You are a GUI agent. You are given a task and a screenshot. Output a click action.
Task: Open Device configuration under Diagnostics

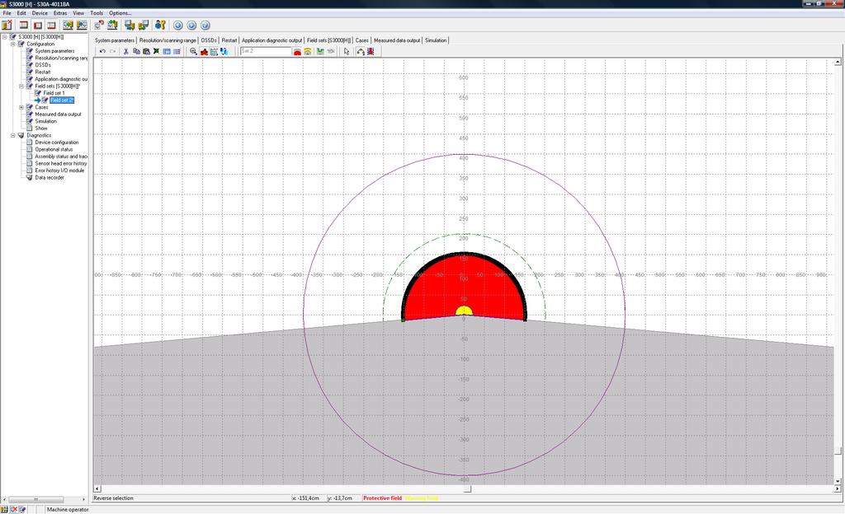pyautogui.click(x=57, y=143)
